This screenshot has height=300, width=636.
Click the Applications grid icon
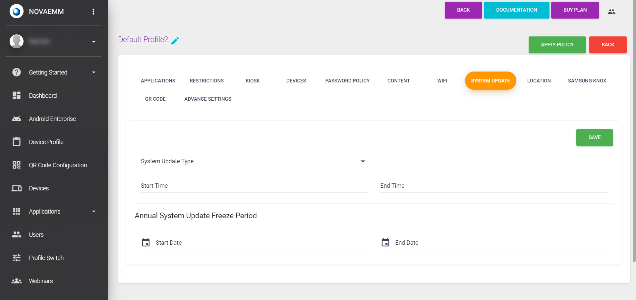tap(17, 211)
